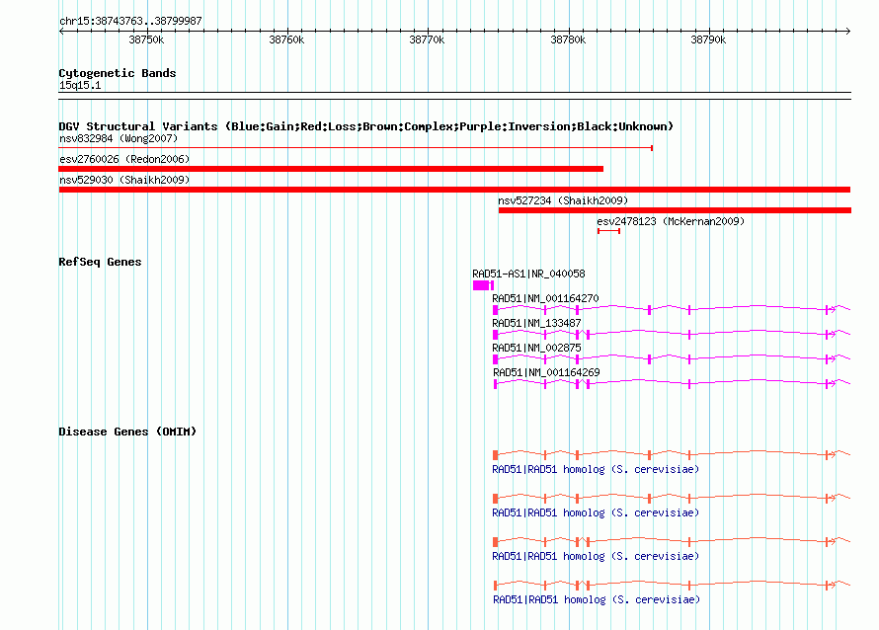This screenshot has height=630, width=879.
Task: Click the red bar under esv2760026
Action: 331,169
